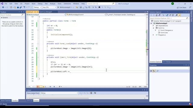Open the Build menu
This screenshot has height=108, width=193.
[33, 4]
